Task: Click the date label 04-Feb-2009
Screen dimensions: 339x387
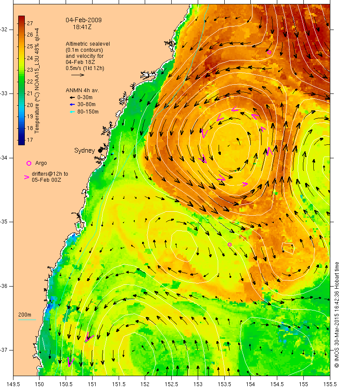Action: click(83, 20)
